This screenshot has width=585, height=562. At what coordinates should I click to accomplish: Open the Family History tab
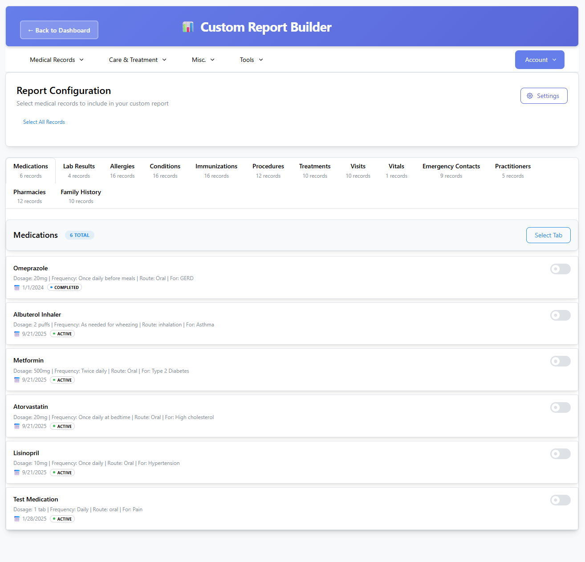81,196
